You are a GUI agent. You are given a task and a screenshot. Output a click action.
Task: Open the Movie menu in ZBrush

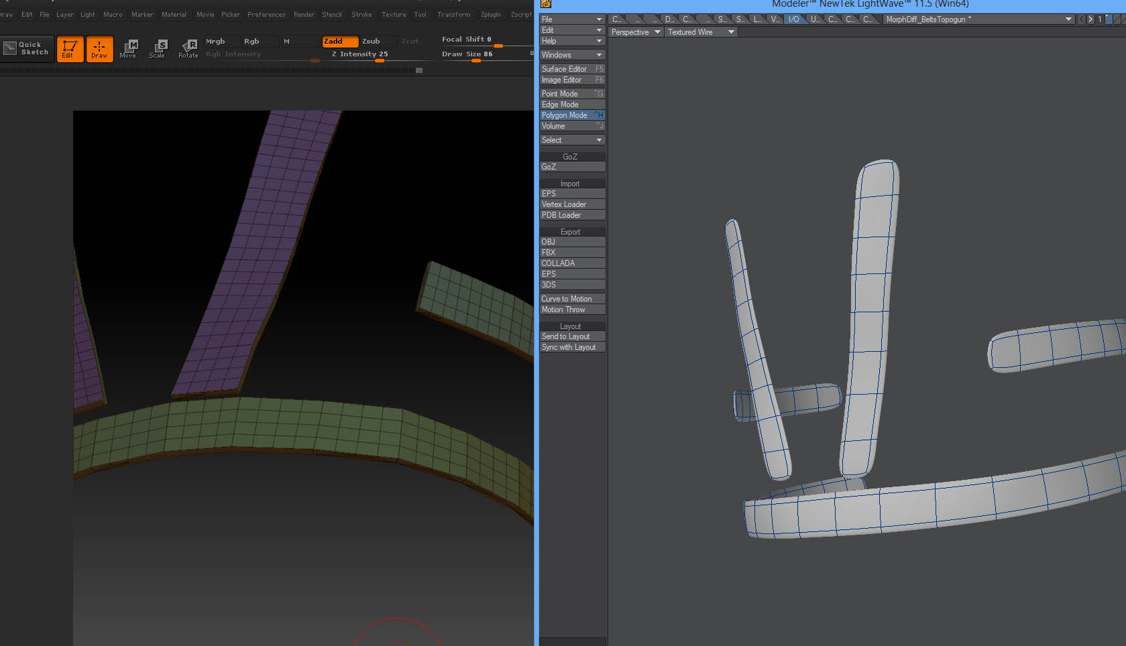coord(205,15)
